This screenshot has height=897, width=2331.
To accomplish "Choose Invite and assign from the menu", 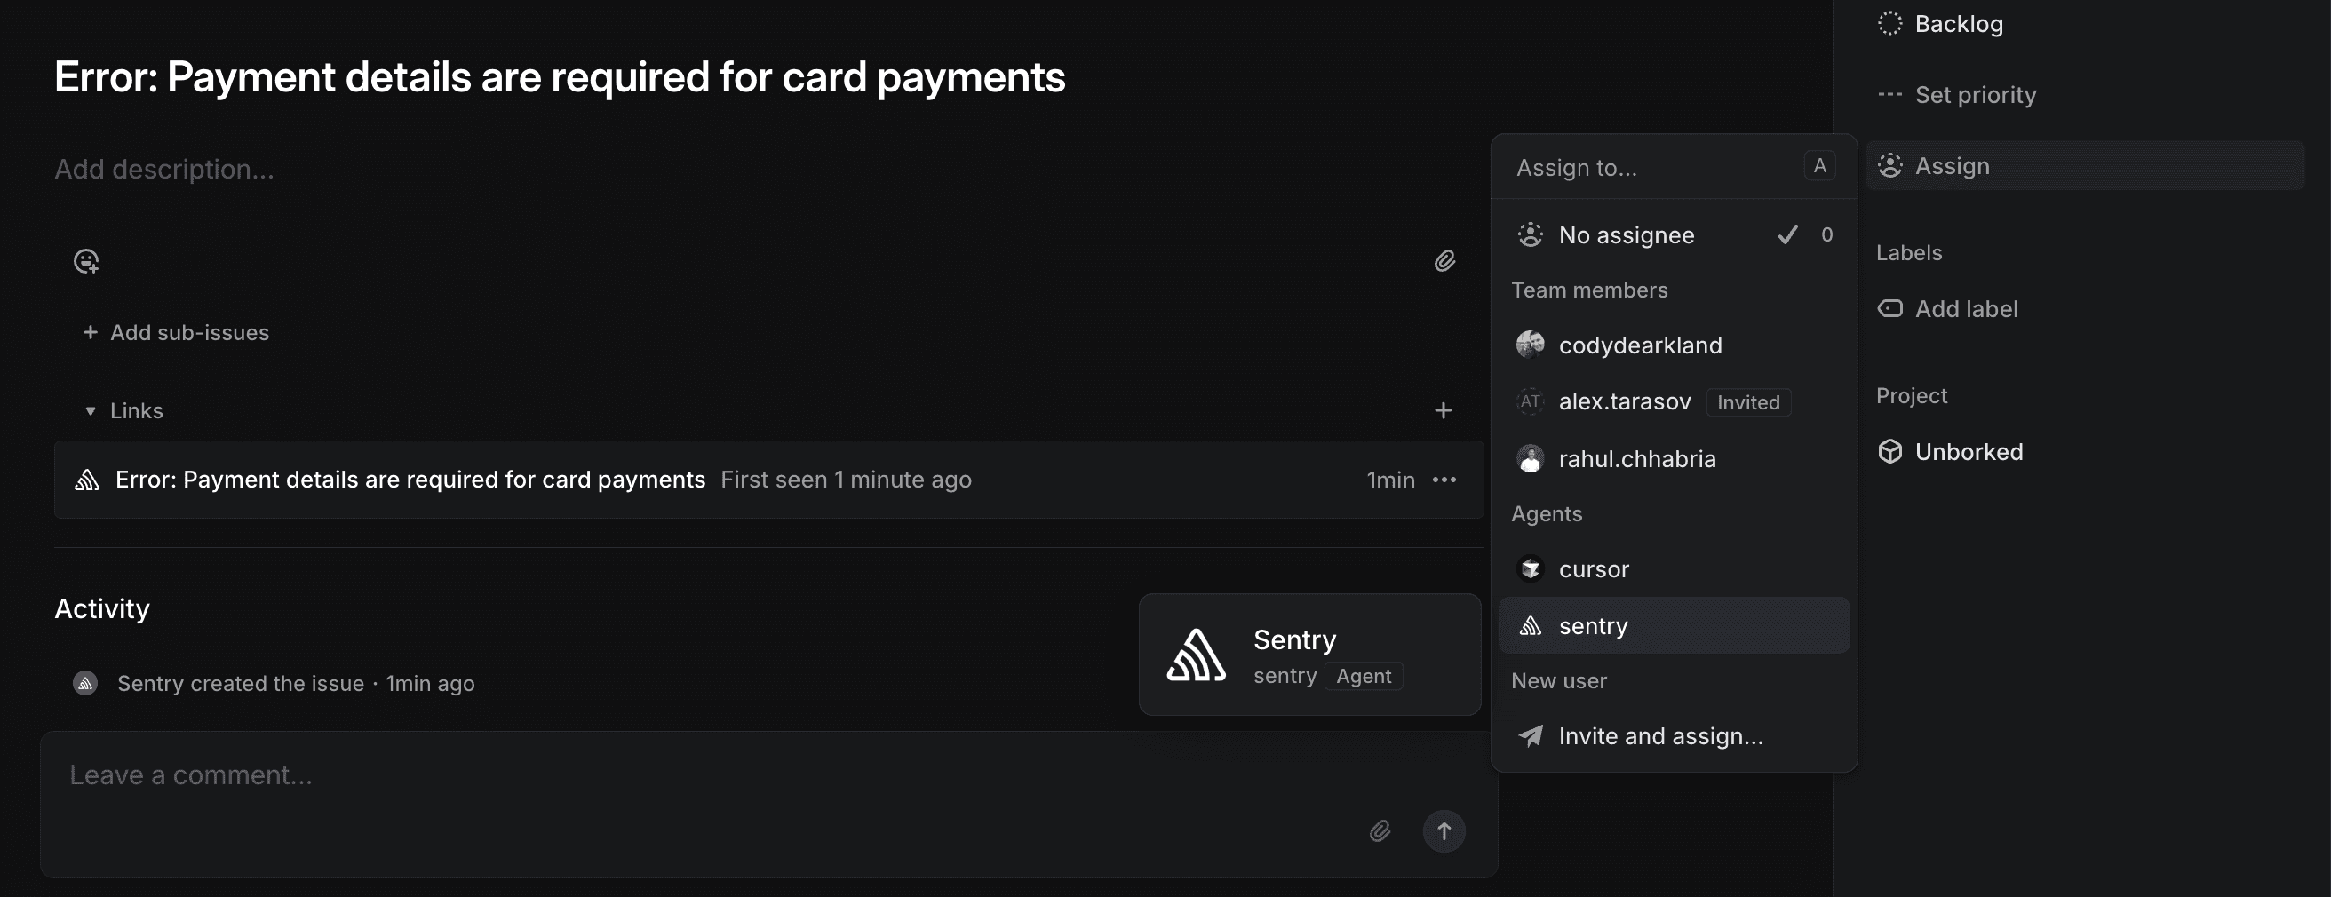I will (1660, 735).
